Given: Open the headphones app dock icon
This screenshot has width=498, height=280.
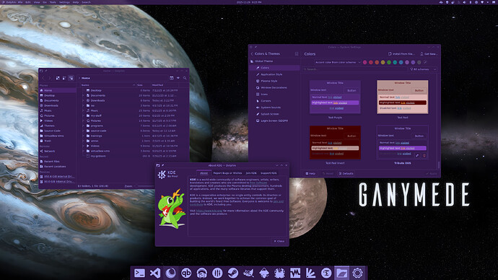Looking at the screenshot, I should [x=201, y=273].
